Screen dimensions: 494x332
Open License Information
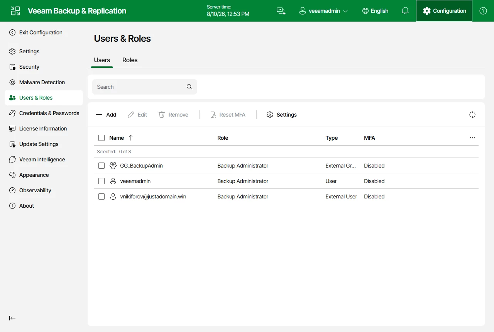(x=44, y=129)
